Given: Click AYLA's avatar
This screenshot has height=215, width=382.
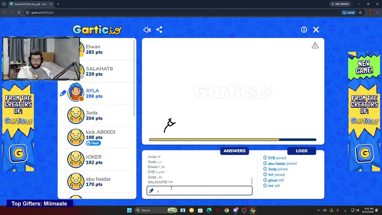Looking at the screenshot, I should click(76, 93).
